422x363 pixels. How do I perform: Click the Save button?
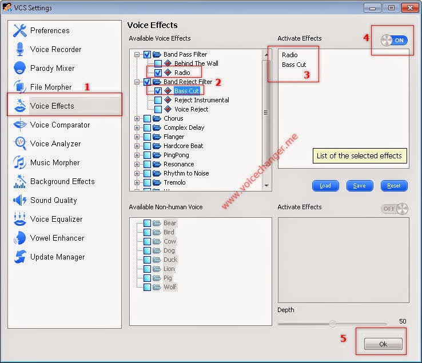pyautogui.click(x=360, y=186)
